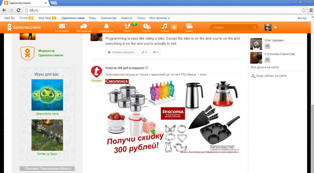Open the Chrome menu hamburger icon
Image resolution: width=314 pixels, height=173 pixels.
311,10
